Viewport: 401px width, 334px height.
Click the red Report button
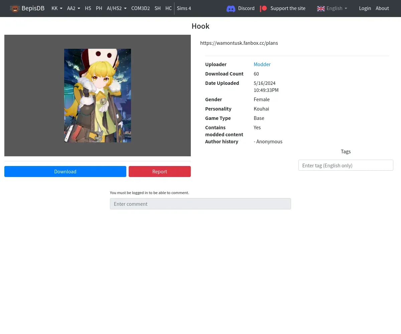[160, 172]
